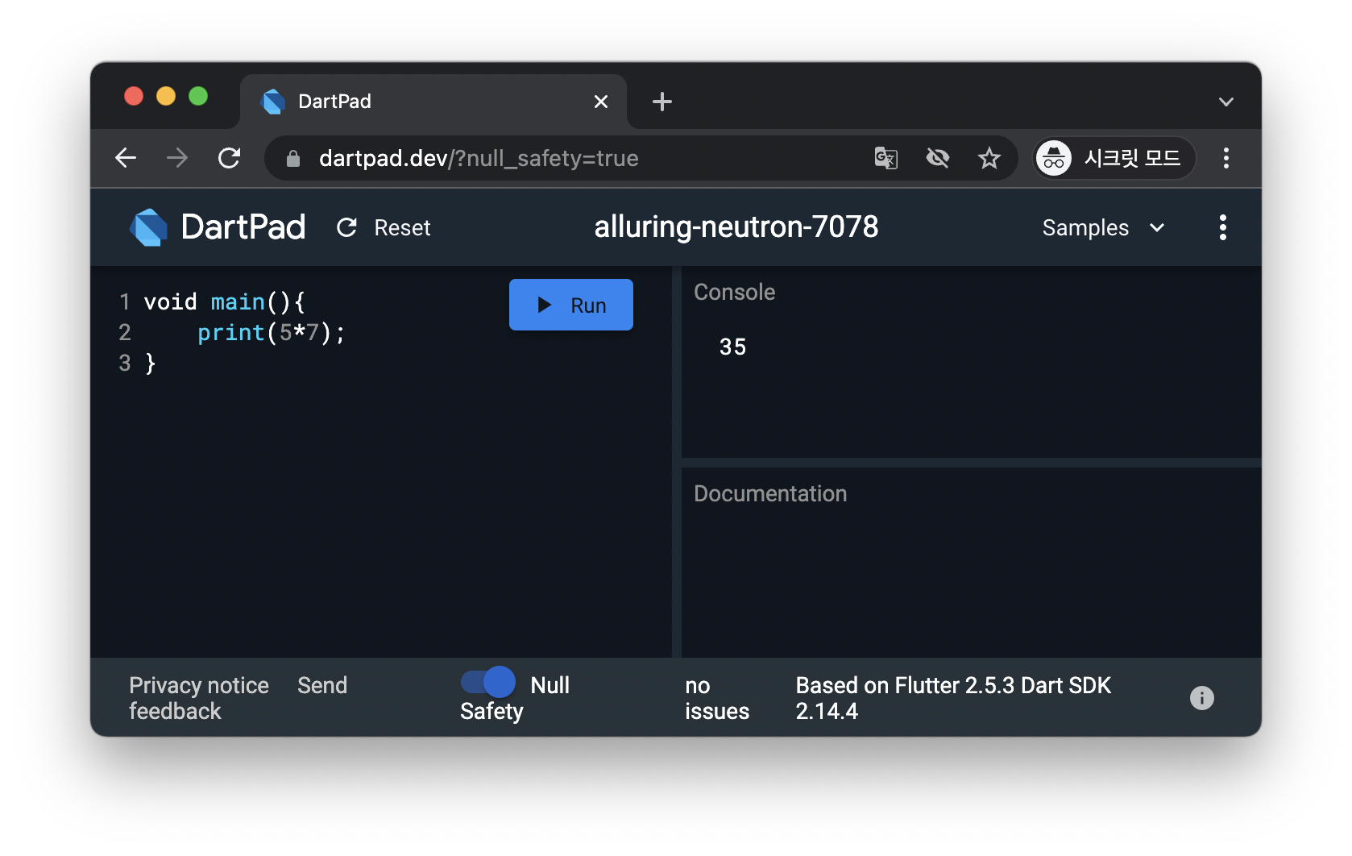The image size is (1352, 856).
Task: Bookmark this page with the star icon
Action: (x=989, y=158)
